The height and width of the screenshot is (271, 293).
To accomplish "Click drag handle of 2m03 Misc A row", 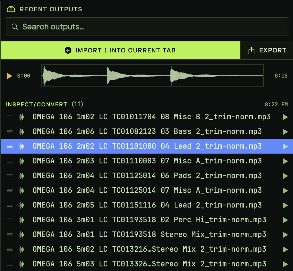I will click(10, 161).
